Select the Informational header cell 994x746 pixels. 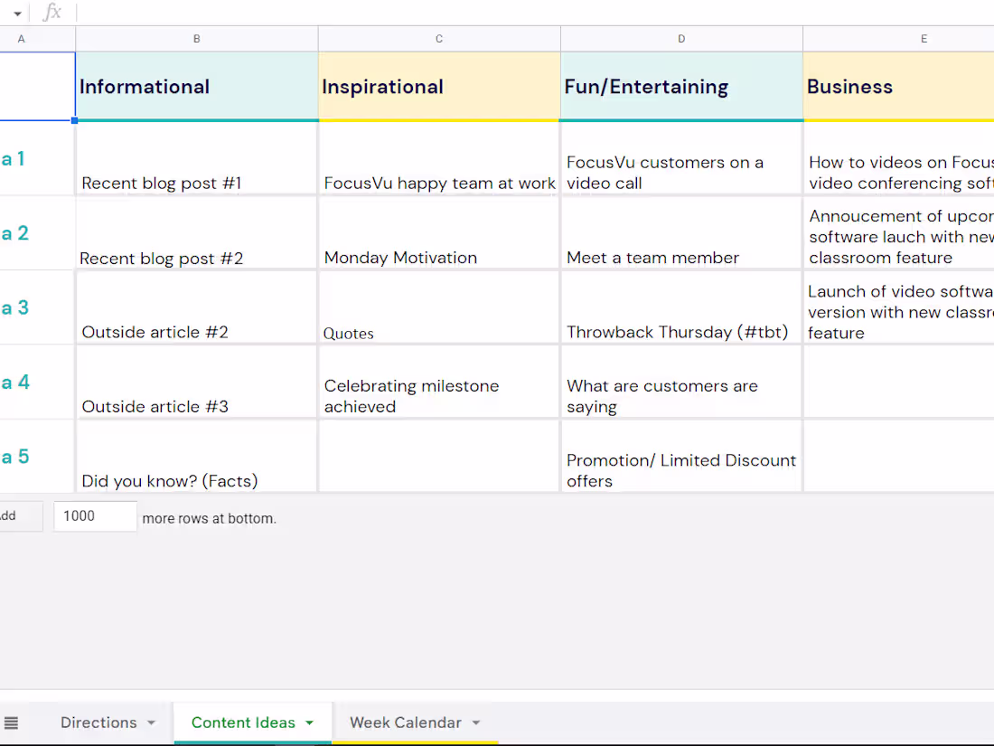196,87
